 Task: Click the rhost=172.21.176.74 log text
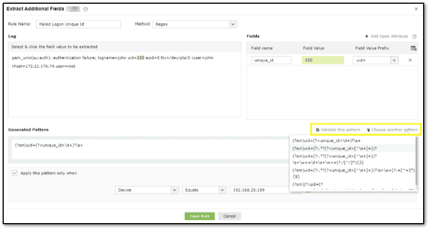click(x=33, y=66)
